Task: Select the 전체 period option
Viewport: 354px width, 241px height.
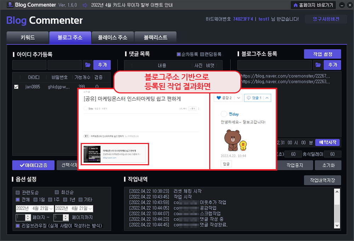Action: pyautogui.click(x=18, y=200)
